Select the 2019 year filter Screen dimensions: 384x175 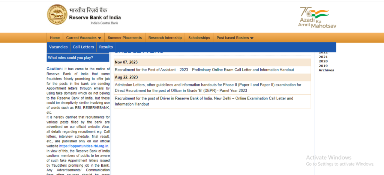323,66
